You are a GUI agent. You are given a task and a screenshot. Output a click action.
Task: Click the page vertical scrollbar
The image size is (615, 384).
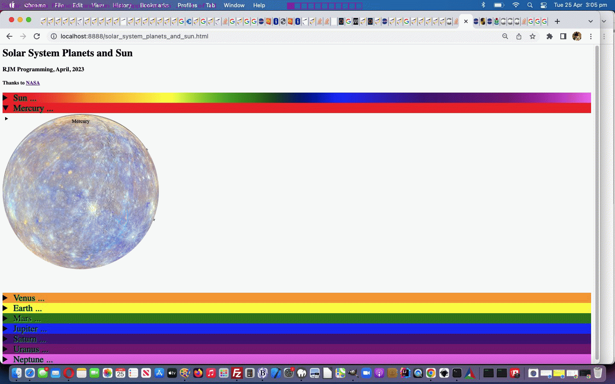pos(597,203)
